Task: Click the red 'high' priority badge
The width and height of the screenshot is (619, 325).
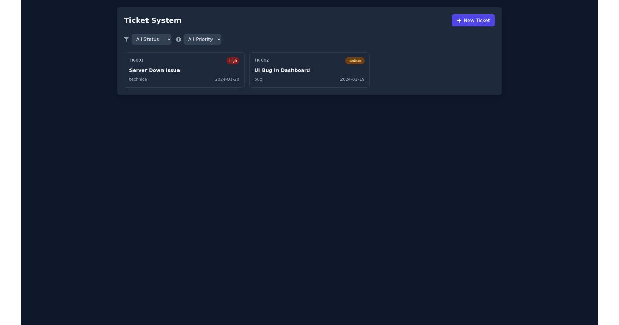Action: pos(233,60)
